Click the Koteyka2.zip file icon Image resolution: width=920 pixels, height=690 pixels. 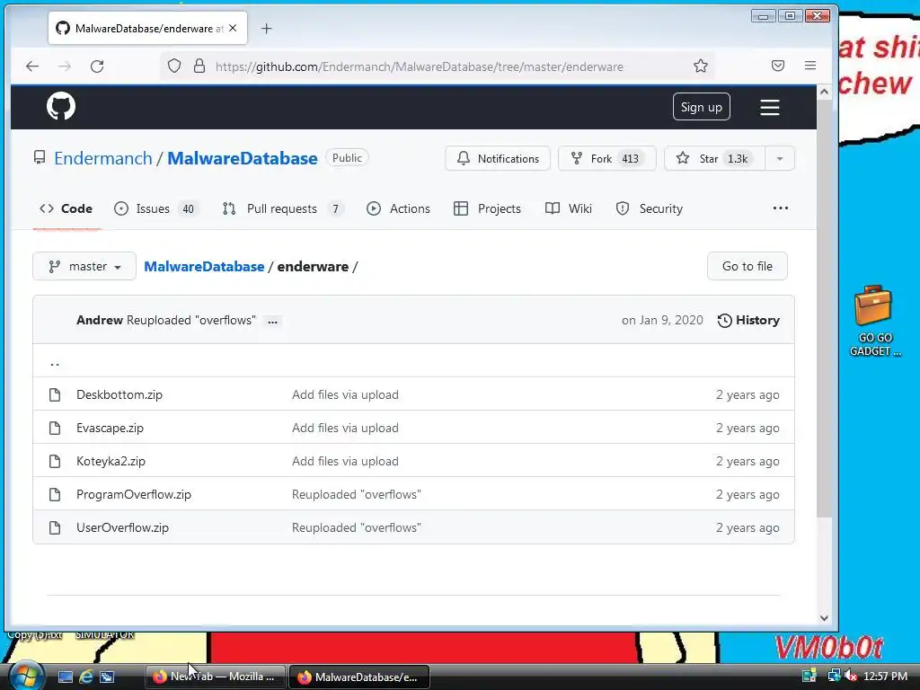pyautogui.click(x=55, y=461)
